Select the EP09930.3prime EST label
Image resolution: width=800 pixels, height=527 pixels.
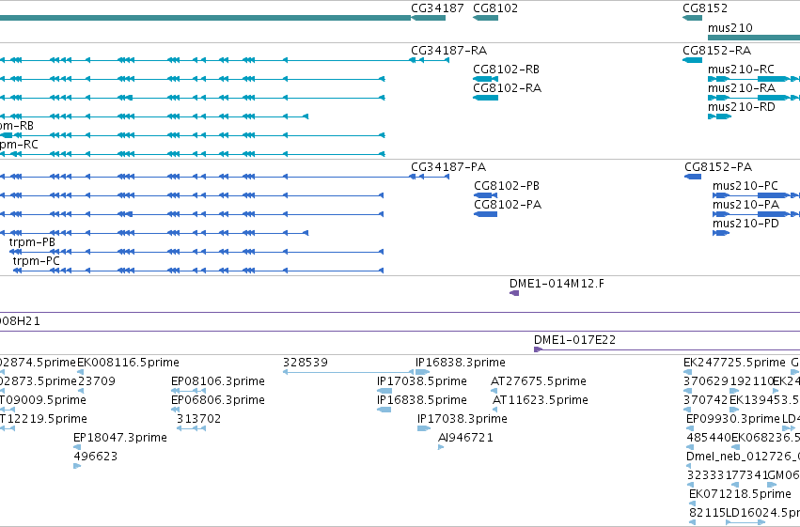(732, 419)
